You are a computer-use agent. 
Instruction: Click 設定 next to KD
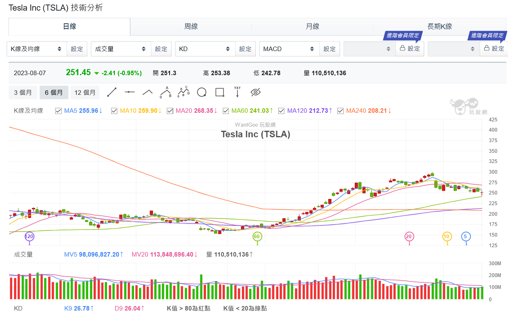coord(245,49)
